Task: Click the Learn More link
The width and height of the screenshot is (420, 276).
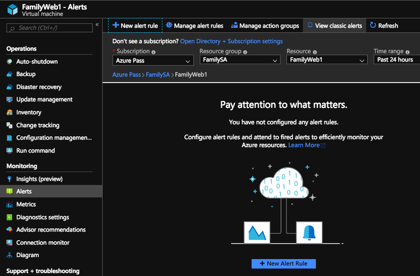Action: (304, 145)
